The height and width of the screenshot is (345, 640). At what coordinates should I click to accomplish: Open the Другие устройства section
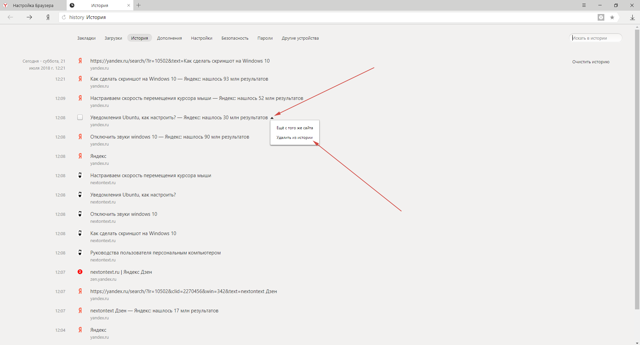[300, 38]
